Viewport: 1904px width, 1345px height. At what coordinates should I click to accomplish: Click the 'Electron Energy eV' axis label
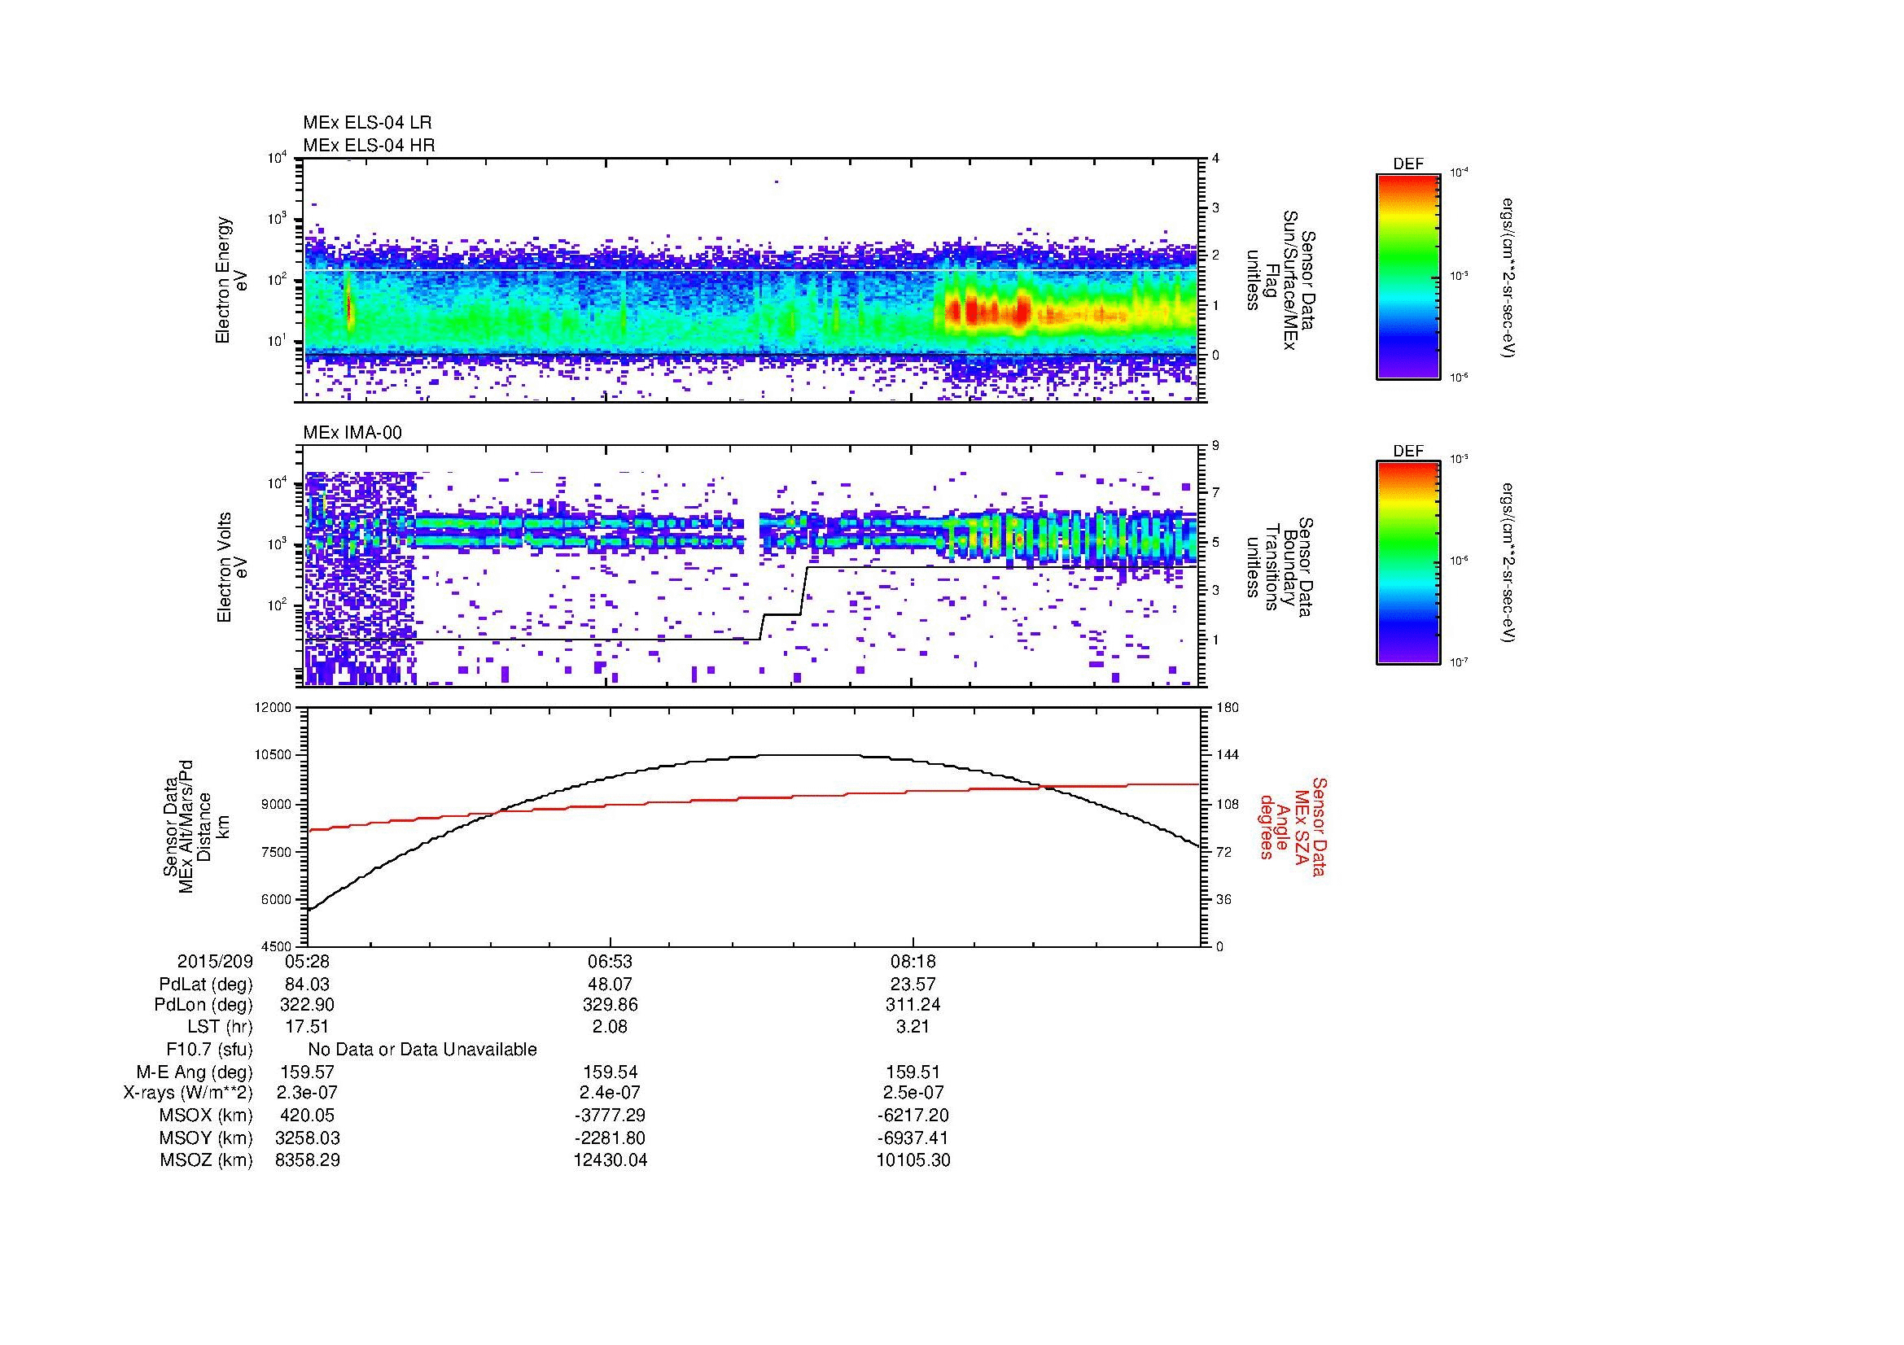(x=231, y=280)
